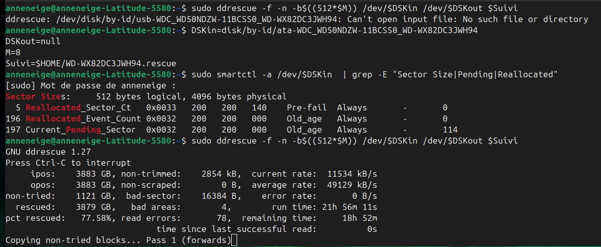This screenshot has width=601, height=247.
Task: Click the 'GNU ddrescue 1.27' version line
Action: pyautogui.click(x=48, y=152)
